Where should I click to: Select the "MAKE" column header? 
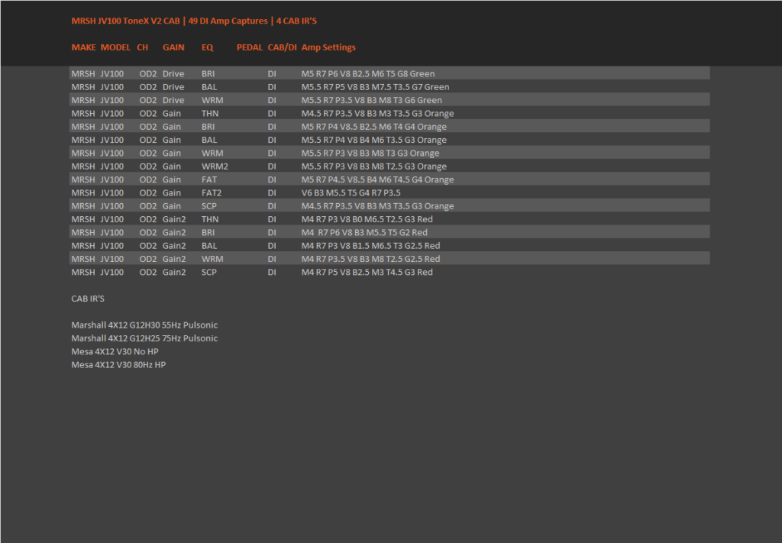click(x=83, y=47)
